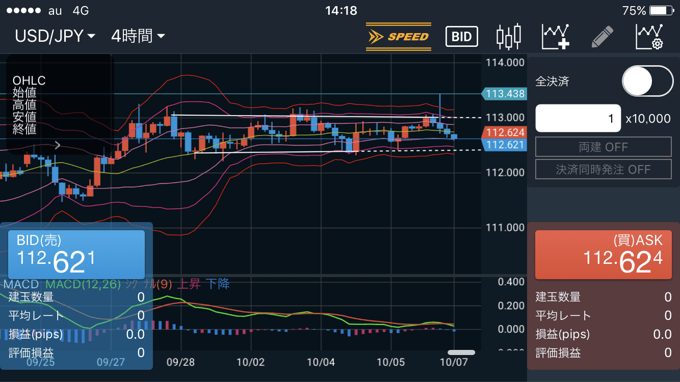Open the USD/JPY currency pair dropdown

coord(55,36)
